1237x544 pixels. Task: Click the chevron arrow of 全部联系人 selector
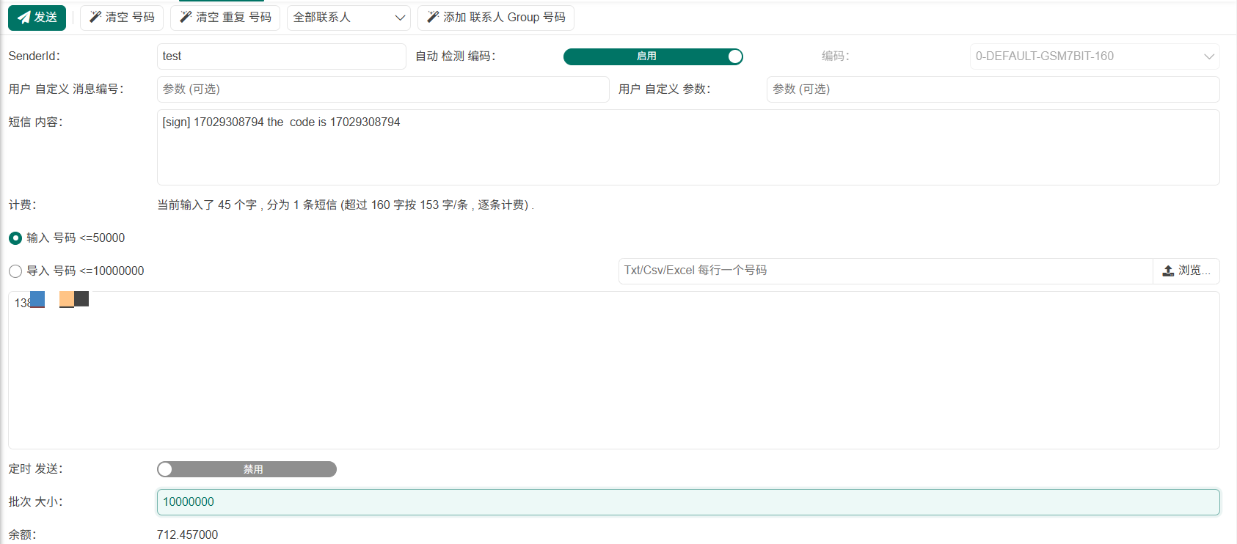pyautogui.click(x=400, y=18)
